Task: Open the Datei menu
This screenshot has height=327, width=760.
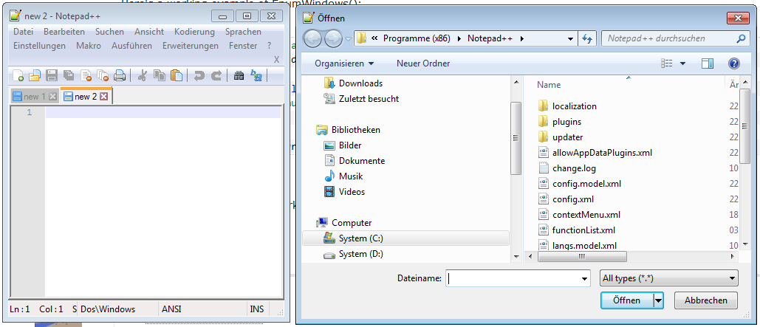Action: (x=24, y=32)
